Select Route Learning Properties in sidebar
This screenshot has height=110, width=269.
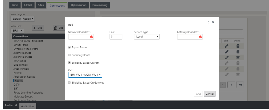pos(28,93)
